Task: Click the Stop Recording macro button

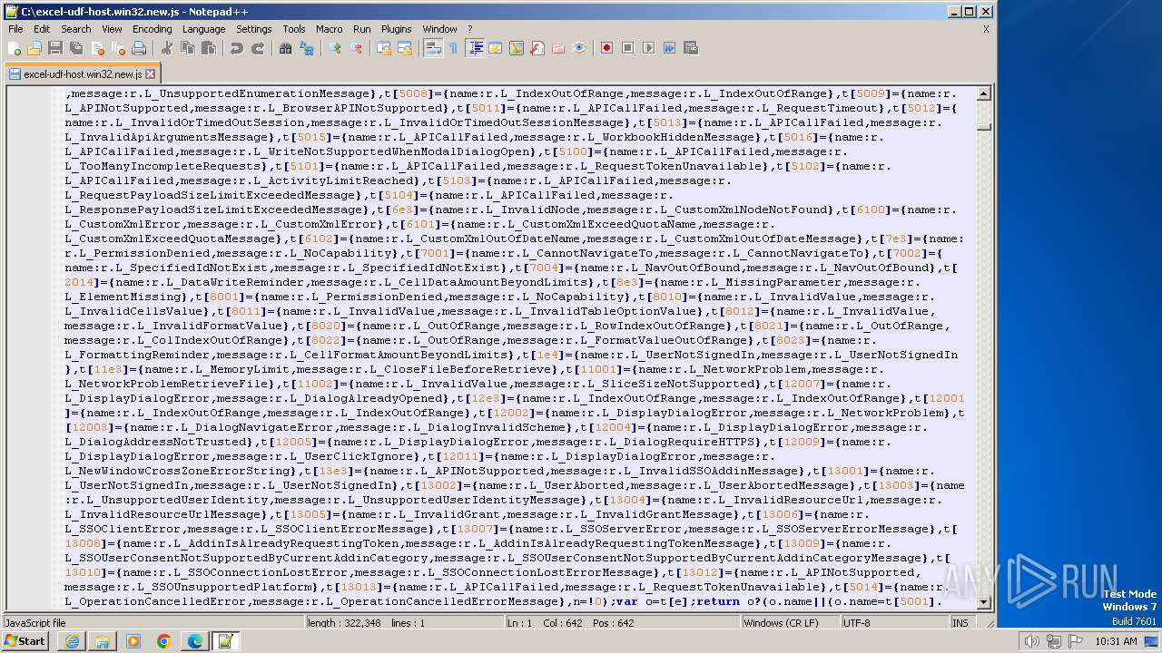Action: click(627, 48)
